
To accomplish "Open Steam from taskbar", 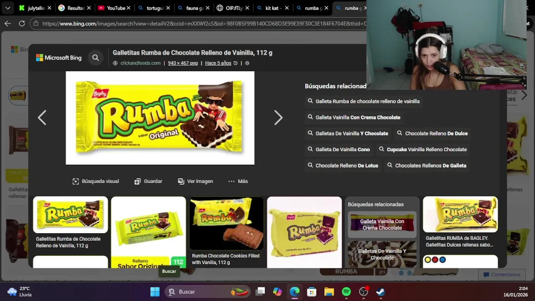I will point(380,292).
